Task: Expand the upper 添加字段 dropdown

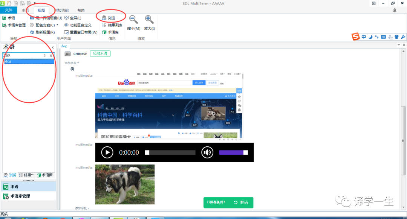Action: (72, 63)
